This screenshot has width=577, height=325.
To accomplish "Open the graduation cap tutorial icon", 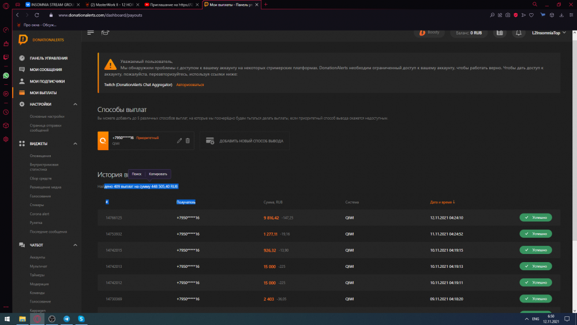I will tap(104, 32).
